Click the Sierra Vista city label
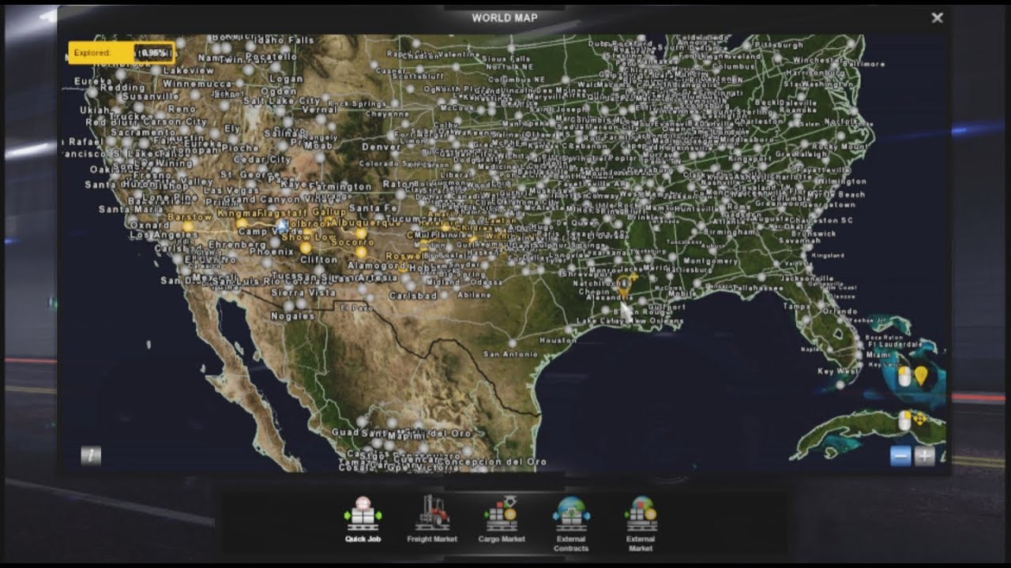 tap(303, 292)
